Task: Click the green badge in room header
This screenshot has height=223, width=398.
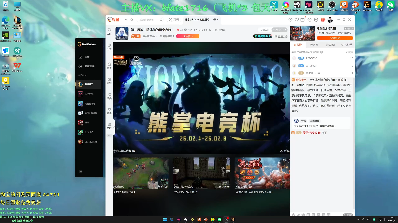Action: point(263,36)
